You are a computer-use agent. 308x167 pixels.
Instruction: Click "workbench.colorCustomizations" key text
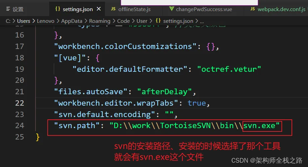pos(125,47)
